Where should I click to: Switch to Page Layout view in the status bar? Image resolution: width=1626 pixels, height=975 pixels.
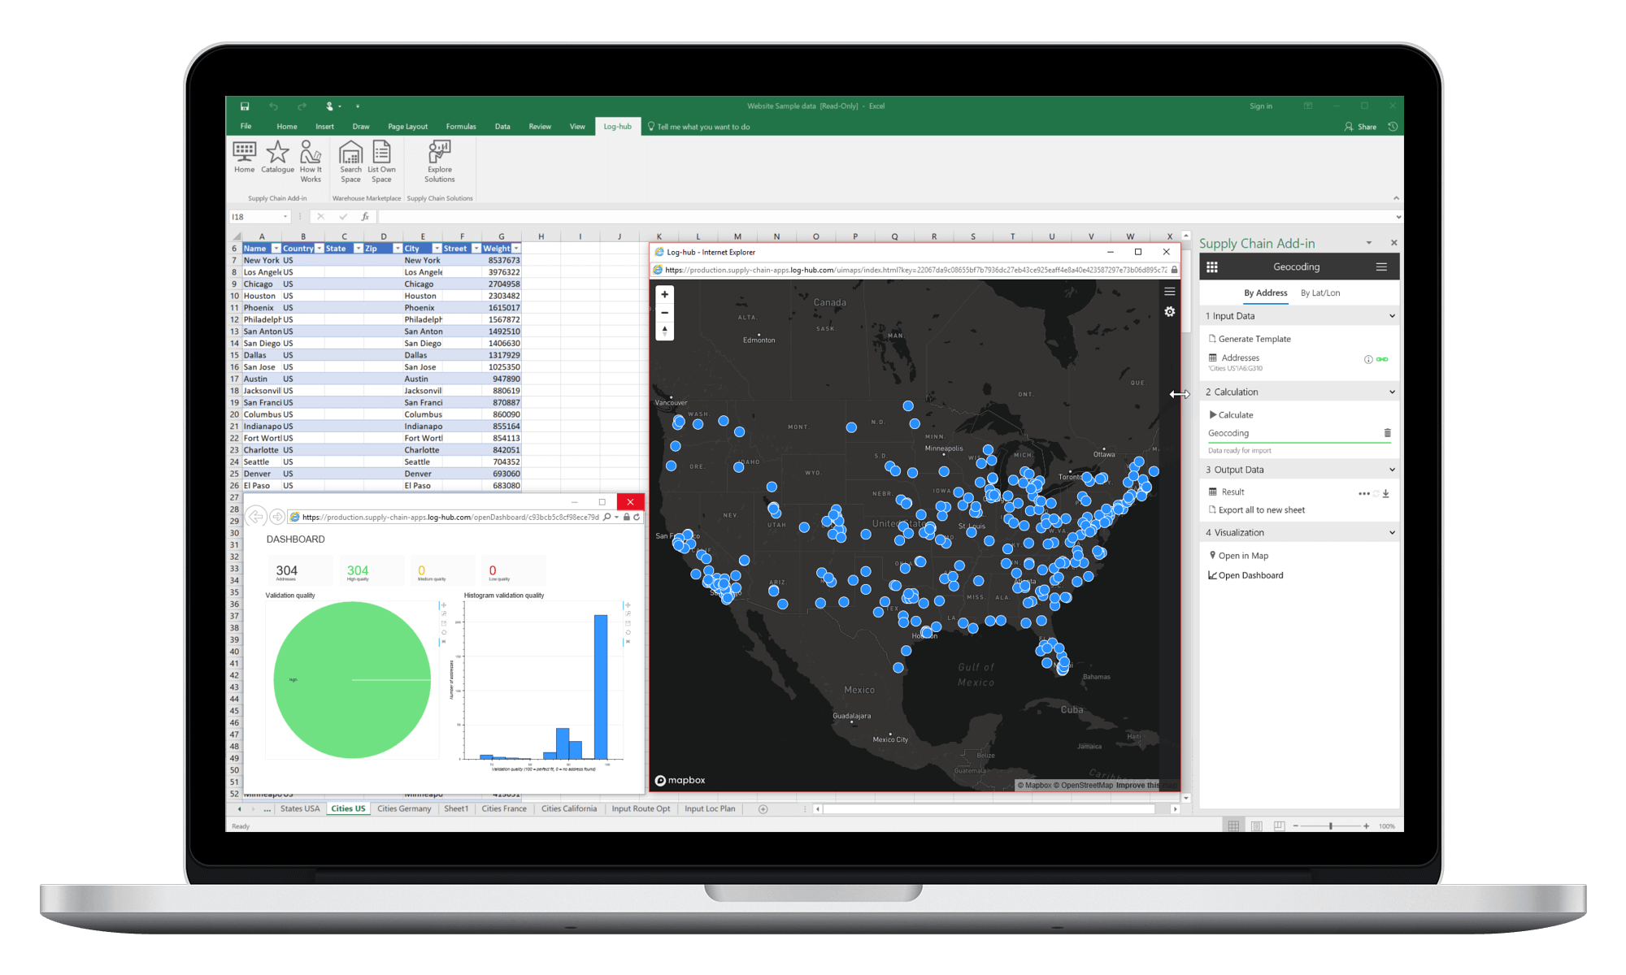click(1256, 826)
